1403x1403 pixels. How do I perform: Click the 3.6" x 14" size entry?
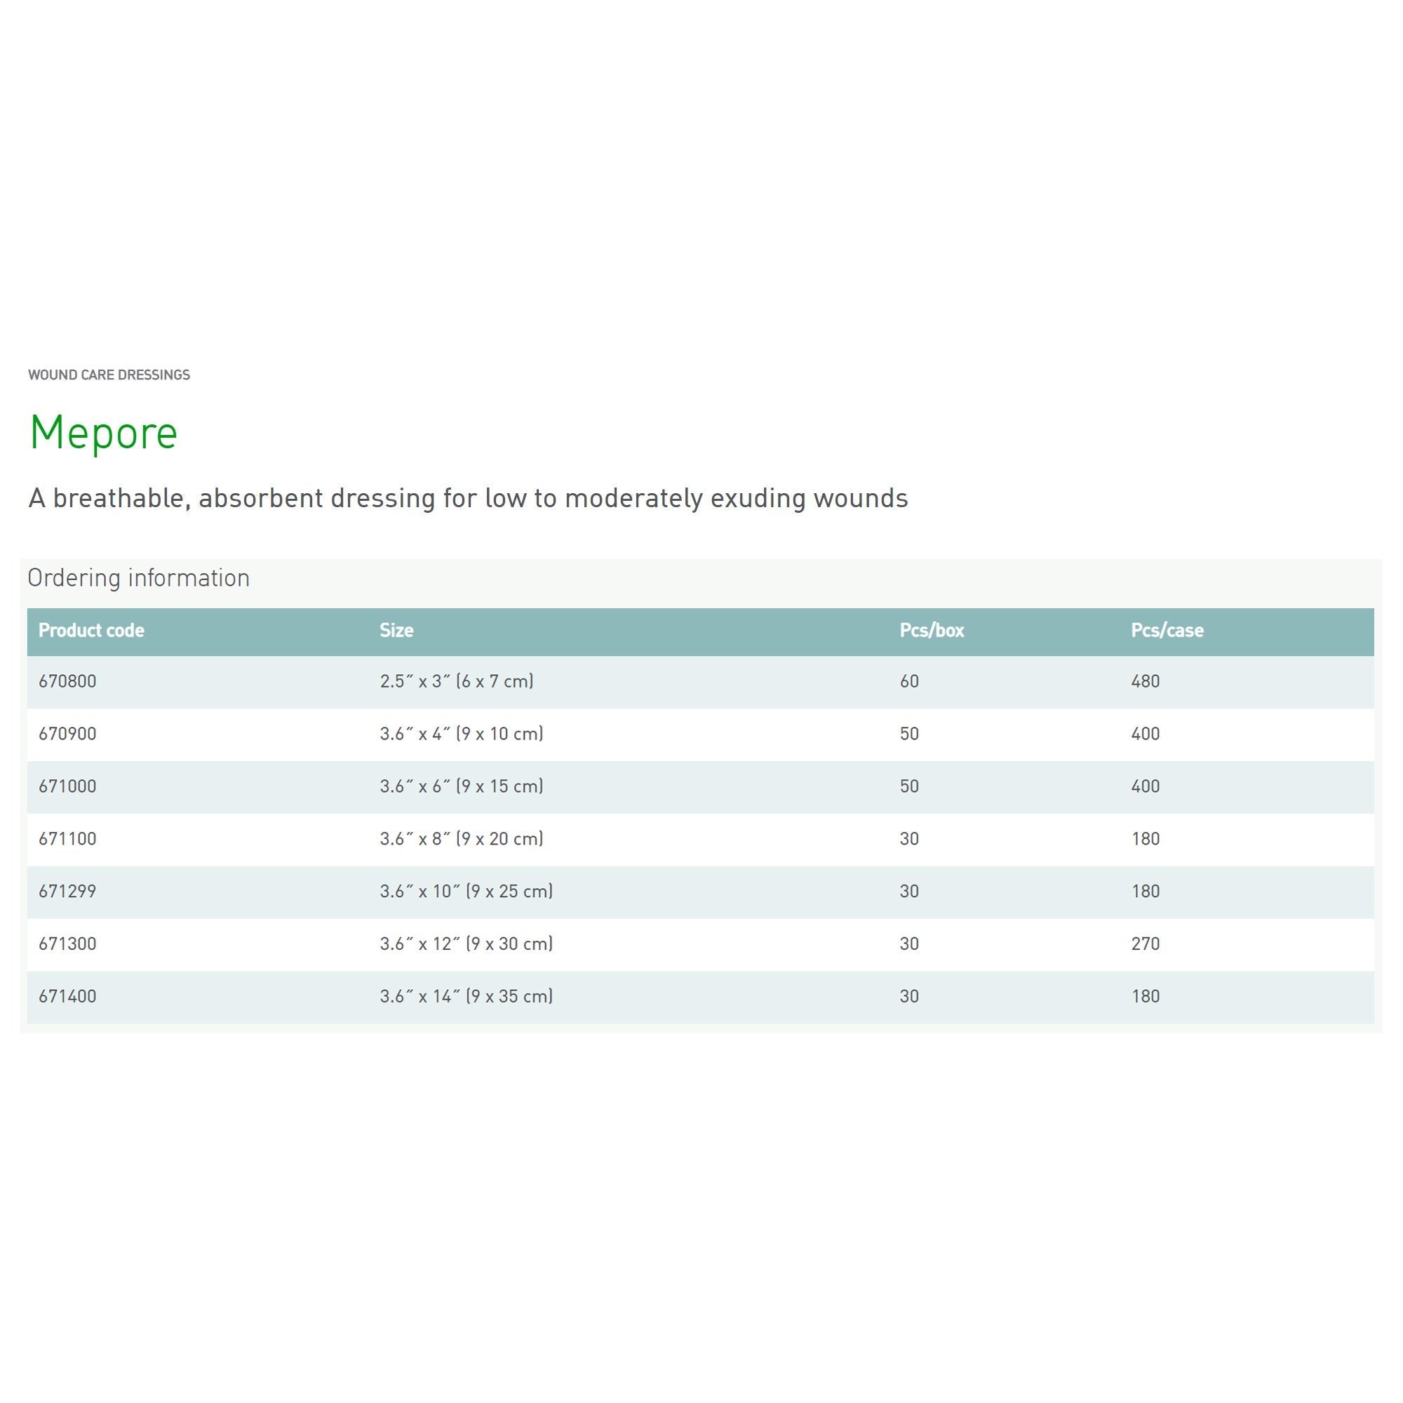(x=465, y=995)
